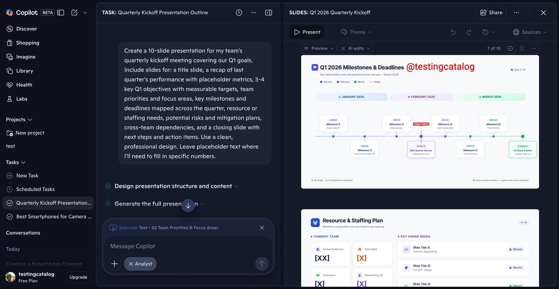Expand the AI edits dropdown
Viewport: 559px width, 289px height.
(x=355, y=48)
